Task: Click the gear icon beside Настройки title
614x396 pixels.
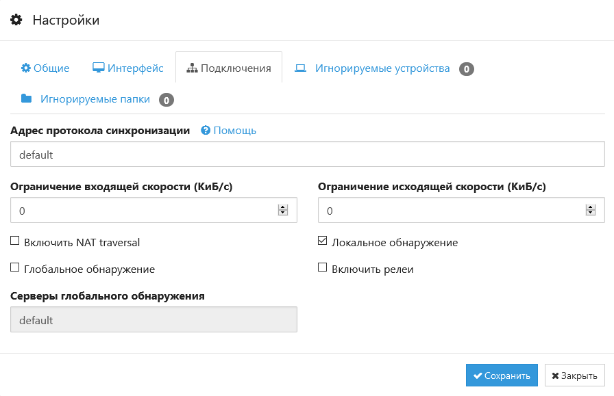Action: pyautogui.click(x=16, y=20)
